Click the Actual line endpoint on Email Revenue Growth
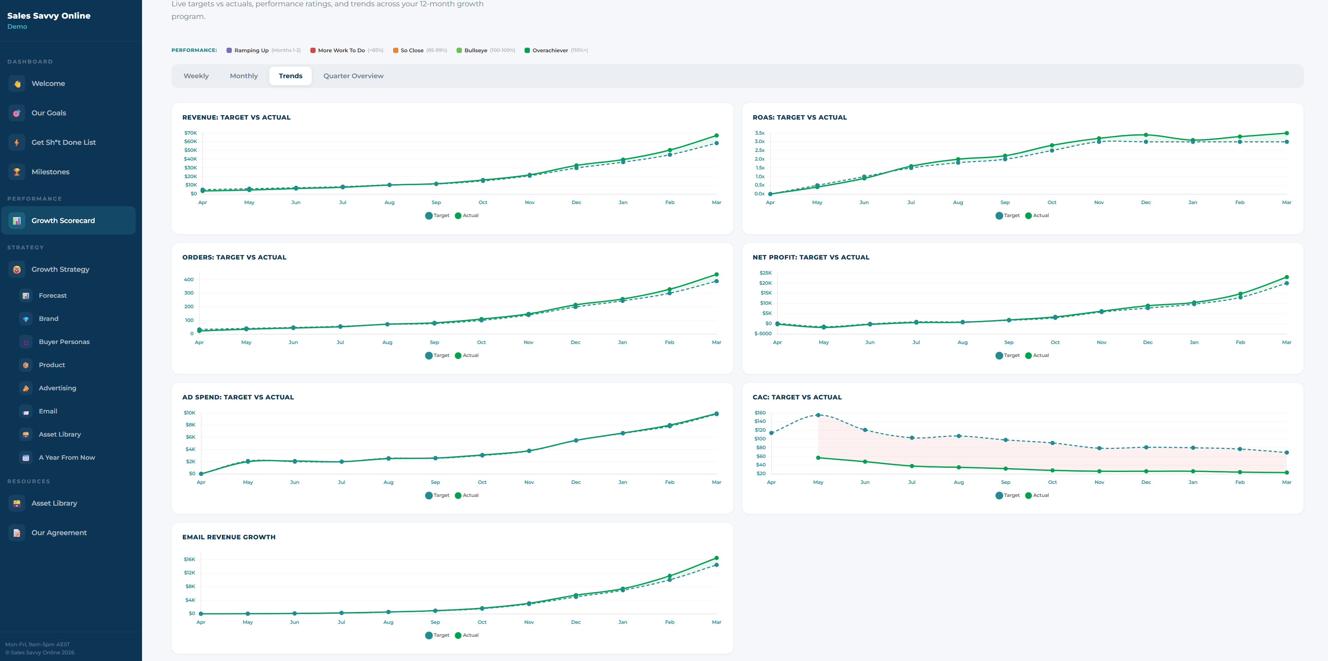Screen dimensions: 1328x661 pyautogui.click(x=716, y=557)
